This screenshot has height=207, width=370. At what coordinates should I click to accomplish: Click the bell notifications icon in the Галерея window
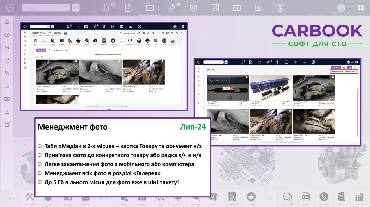242,62
